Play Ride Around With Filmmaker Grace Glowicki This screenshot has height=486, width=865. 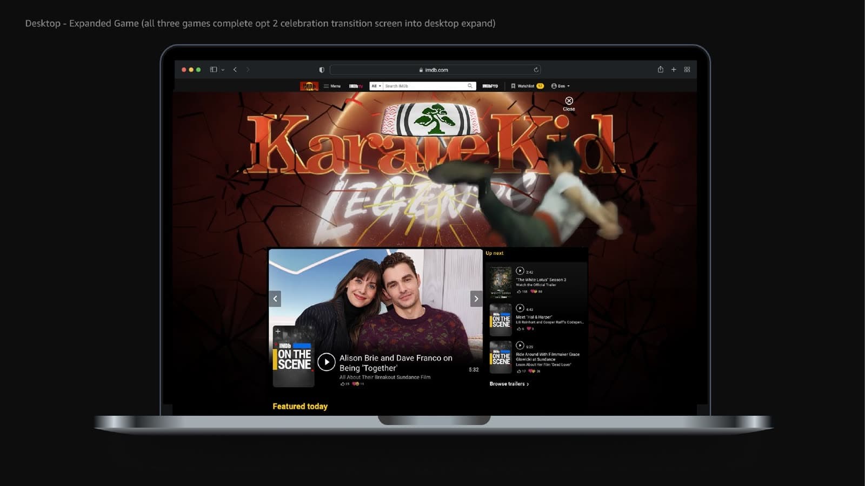pos(520,346)
